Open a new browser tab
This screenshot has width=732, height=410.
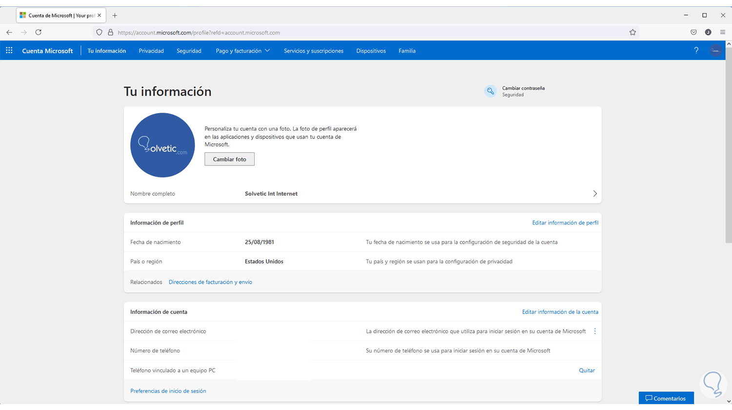[115, 16]
